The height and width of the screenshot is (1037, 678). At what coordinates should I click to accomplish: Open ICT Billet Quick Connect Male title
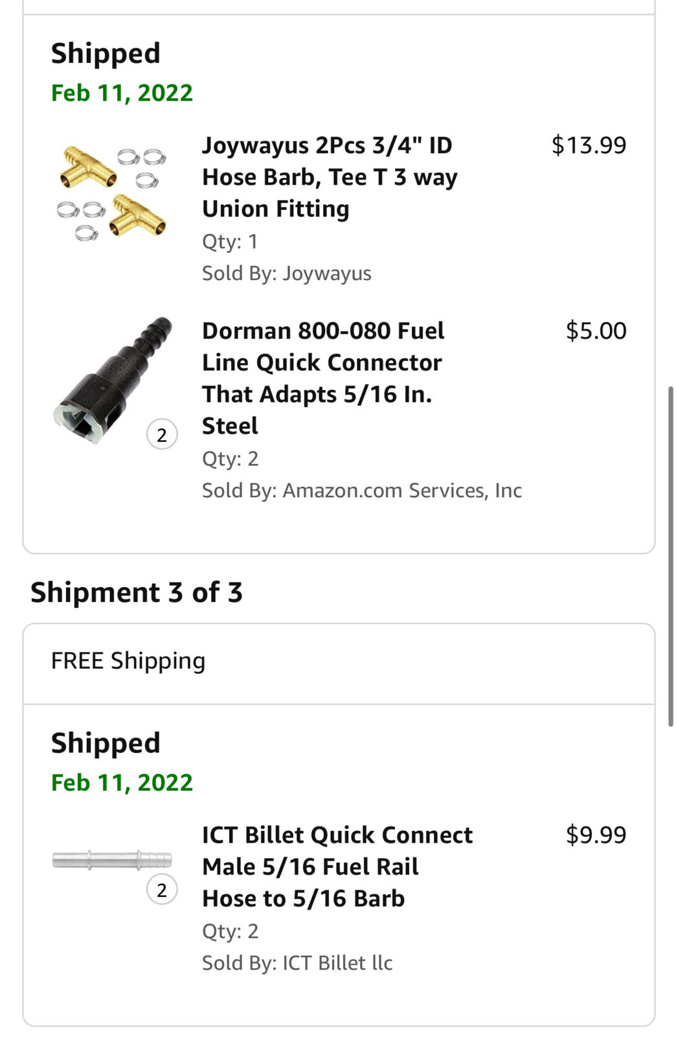[x=337, y=867]
